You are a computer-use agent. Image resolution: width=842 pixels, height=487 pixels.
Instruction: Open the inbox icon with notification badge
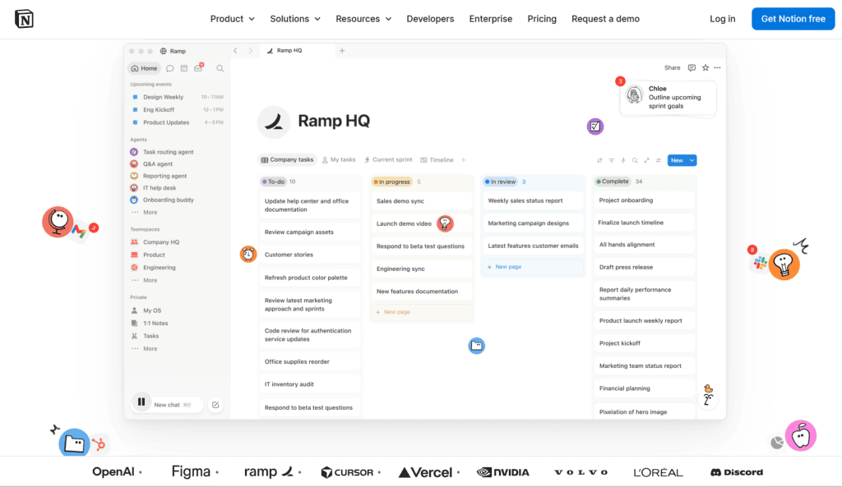coord(199,67)
